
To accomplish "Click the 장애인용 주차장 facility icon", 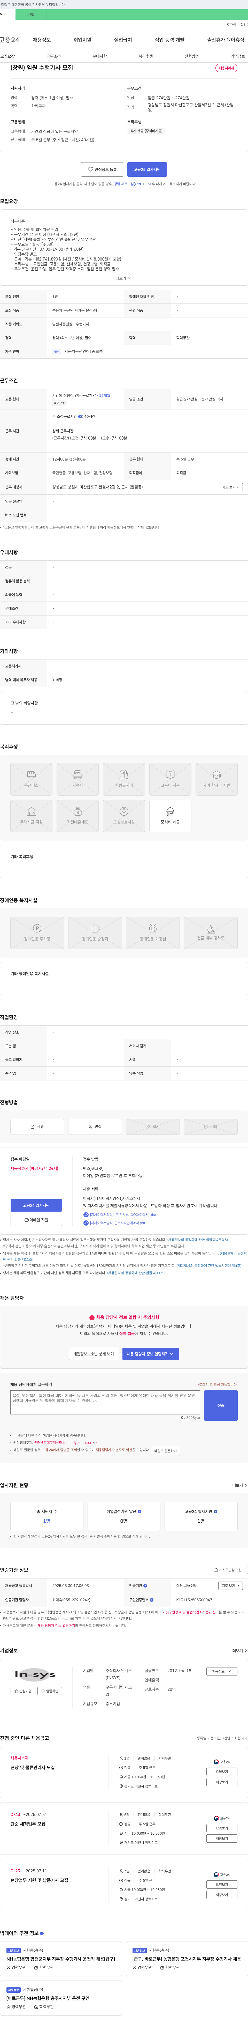I will pos(37,932).
